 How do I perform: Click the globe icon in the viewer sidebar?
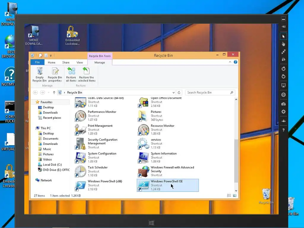tap(284, 95)
